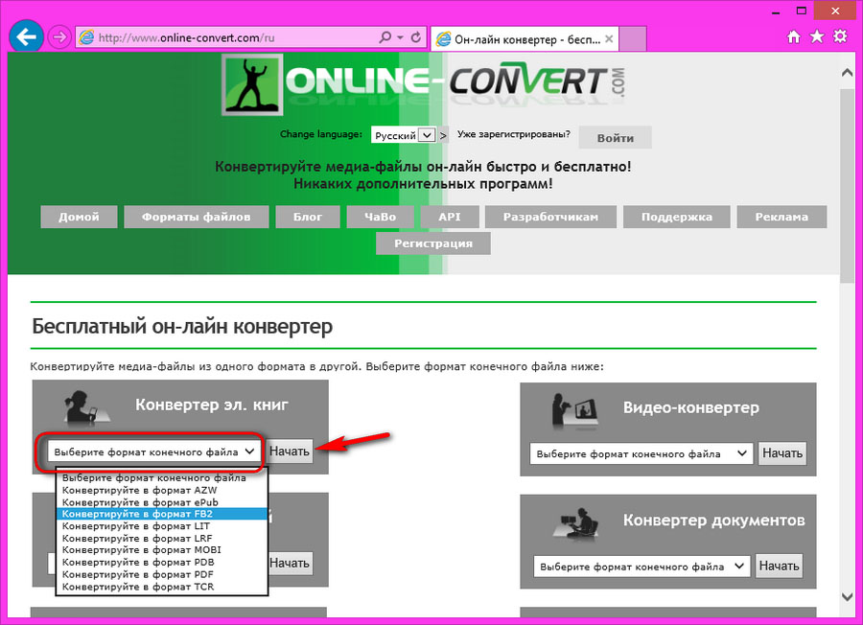This screenshot has height=625, width=863.
Task: Open the ЧаВо menu item
Action: [x=381, y=217]
